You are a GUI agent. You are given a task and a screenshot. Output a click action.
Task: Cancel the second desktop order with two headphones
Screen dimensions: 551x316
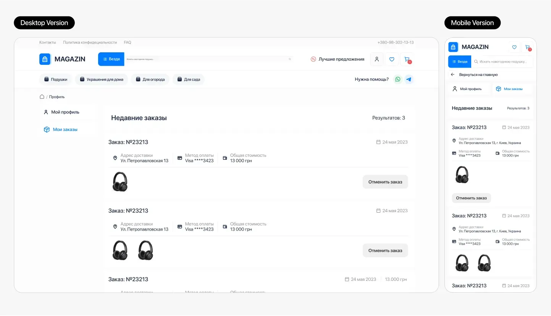385,251
